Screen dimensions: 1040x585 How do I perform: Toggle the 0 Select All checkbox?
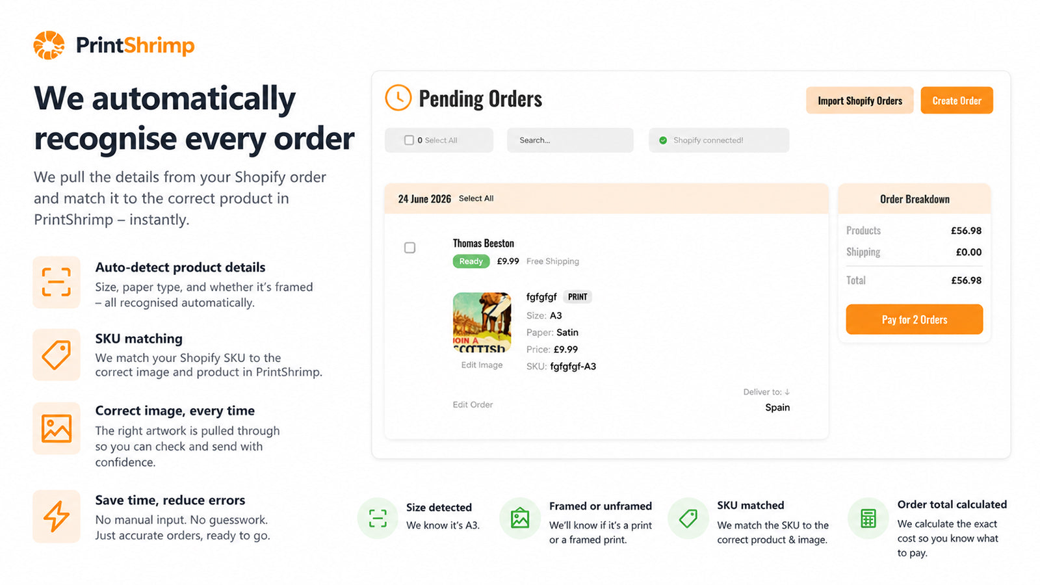409,140
